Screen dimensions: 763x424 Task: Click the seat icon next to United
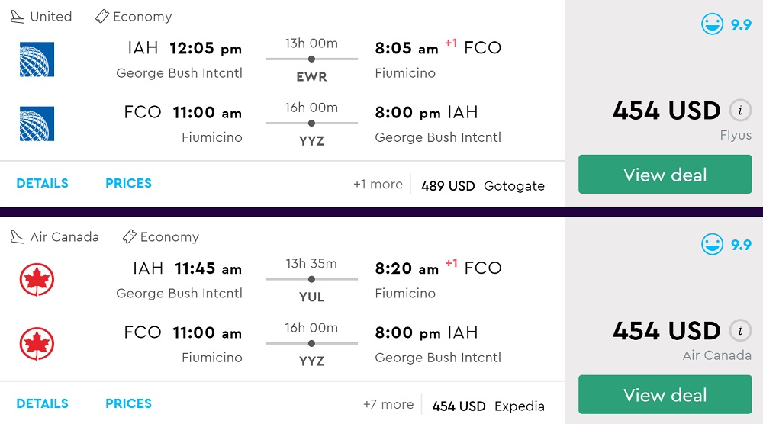(18, 17)
